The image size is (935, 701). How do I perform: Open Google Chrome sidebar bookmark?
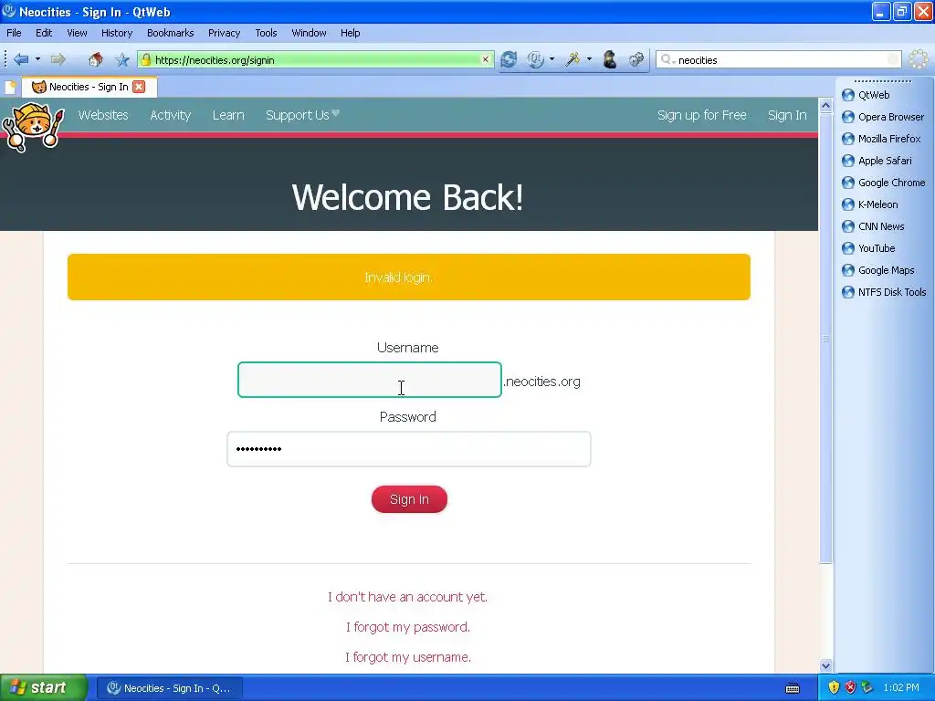[884, 183]
